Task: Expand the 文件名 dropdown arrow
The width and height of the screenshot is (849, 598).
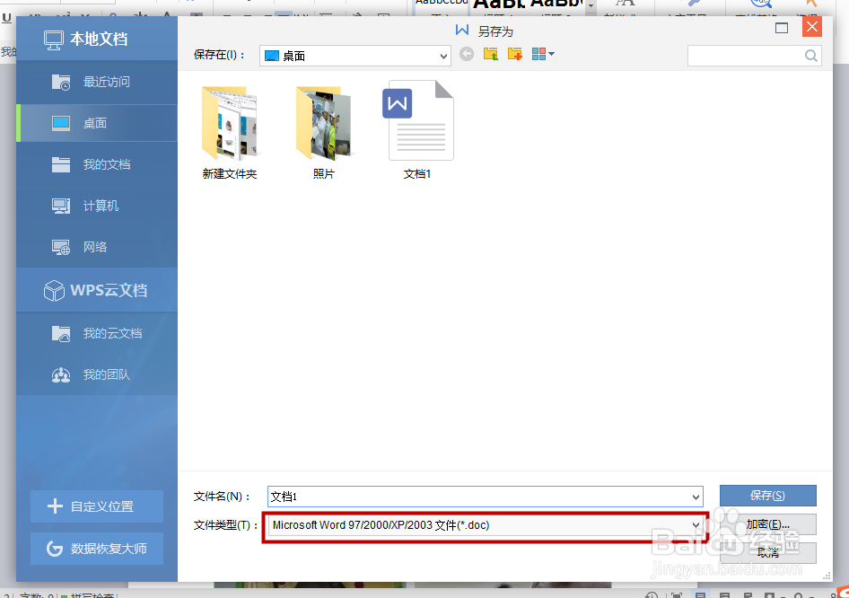Action: coord(696,497)
